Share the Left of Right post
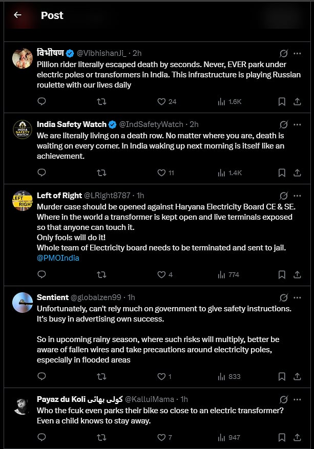 point(297,274)
